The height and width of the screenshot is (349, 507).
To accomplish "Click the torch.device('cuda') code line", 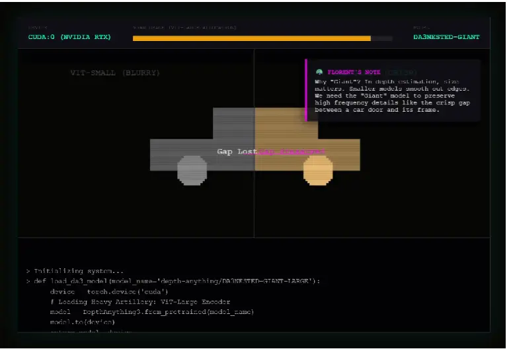I will 109,291.
